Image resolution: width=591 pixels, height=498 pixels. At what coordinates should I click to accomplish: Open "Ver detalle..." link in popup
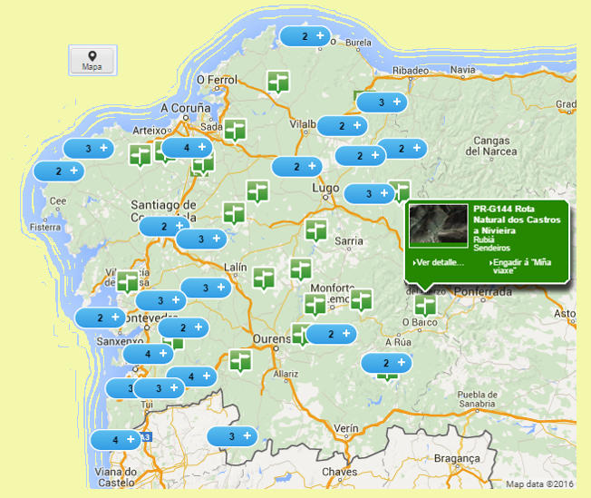point(439,262)
